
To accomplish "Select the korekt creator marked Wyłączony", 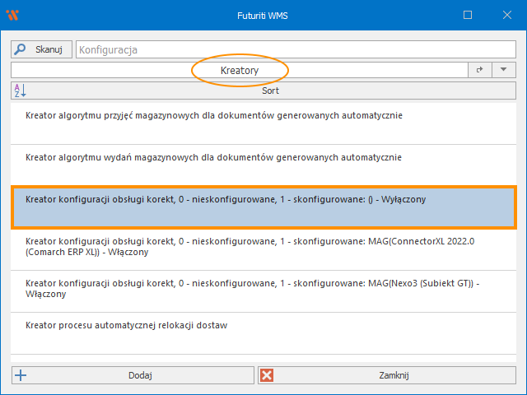I will coord(226,199).
